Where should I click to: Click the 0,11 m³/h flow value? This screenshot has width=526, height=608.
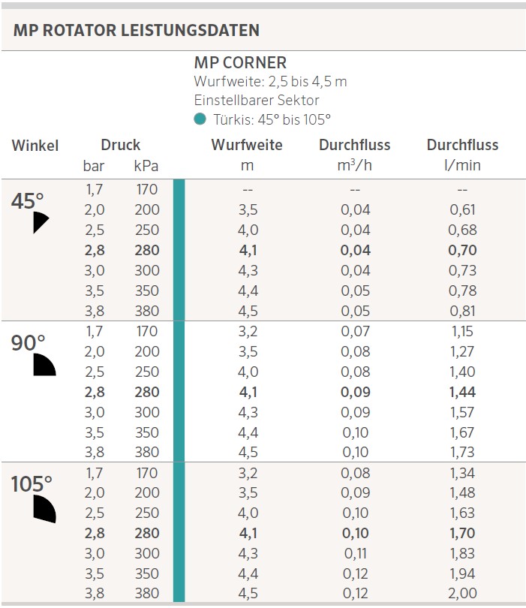click(x=356, y=553)
